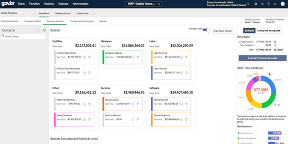
Task: Click filter icon on Facilities Data Center card
Action: [89, 57]
